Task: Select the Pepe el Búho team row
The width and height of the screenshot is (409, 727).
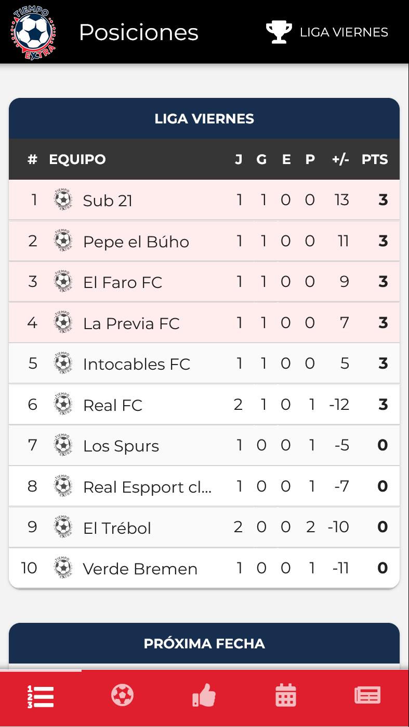Action: pos(204,241)
